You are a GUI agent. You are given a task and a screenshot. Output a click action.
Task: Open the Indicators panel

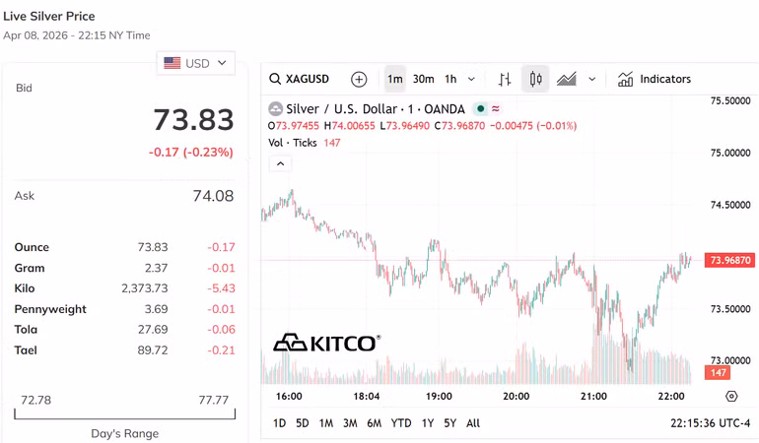click(x=655, y=79)
